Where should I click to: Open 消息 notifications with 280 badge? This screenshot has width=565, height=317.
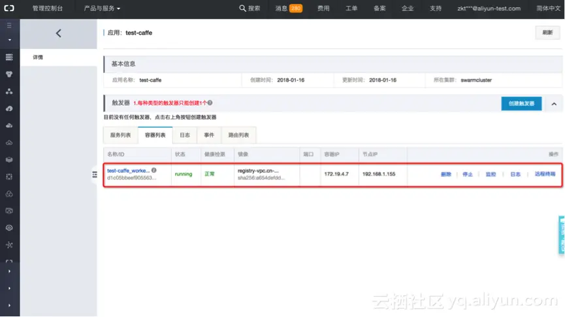[289, 8]
